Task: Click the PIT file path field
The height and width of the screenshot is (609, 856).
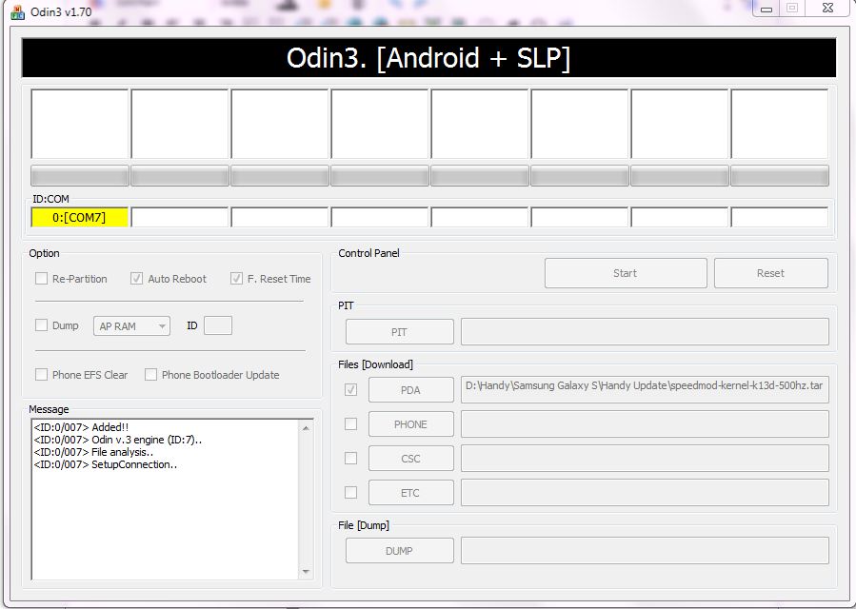Action: (645, 332)
